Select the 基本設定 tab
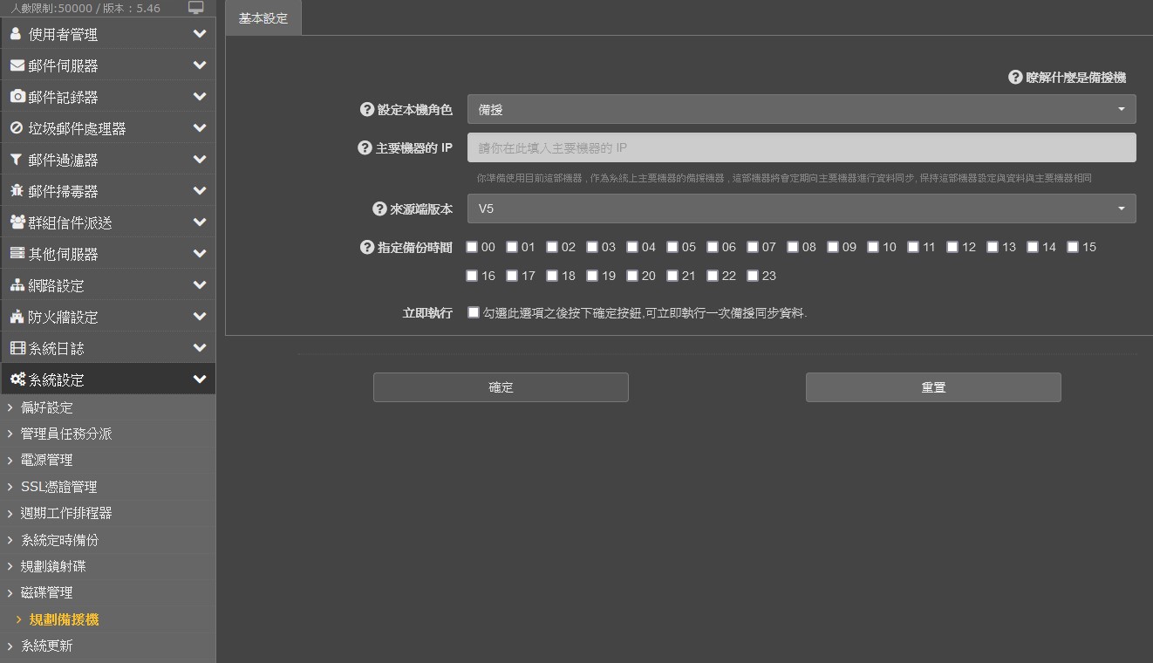 263,18
